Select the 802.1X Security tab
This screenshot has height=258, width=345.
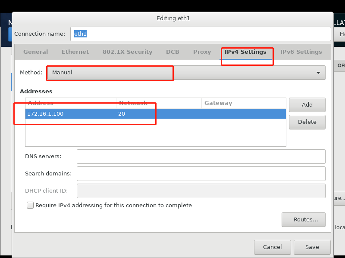click(127, 52)
